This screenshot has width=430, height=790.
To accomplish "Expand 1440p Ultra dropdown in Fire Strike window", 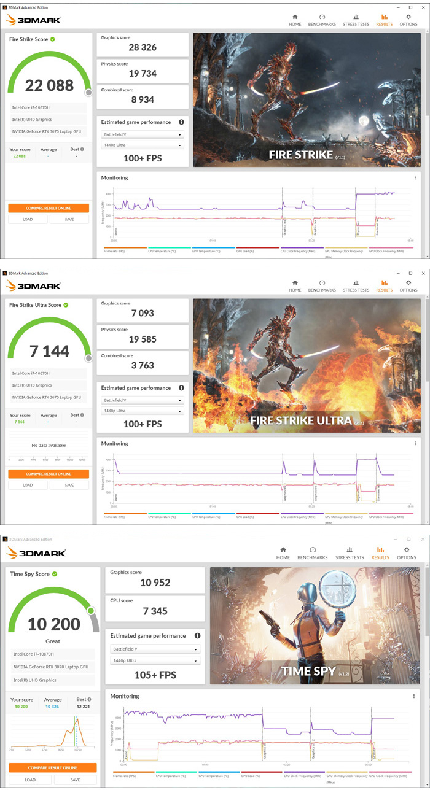I will point(142,145).
